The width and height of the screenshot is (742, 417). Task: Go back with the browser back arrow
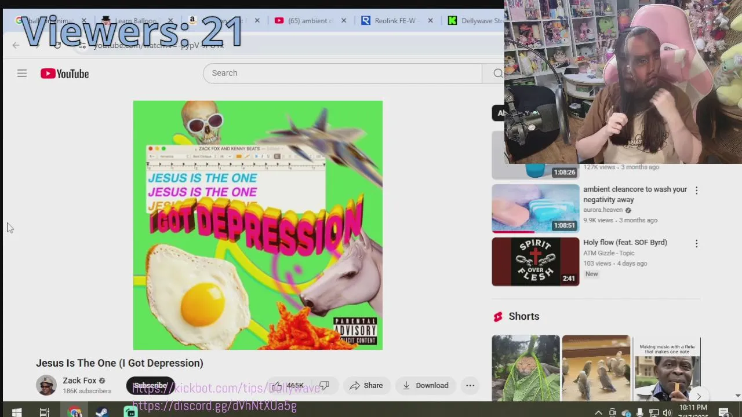[x=16, y=45]
